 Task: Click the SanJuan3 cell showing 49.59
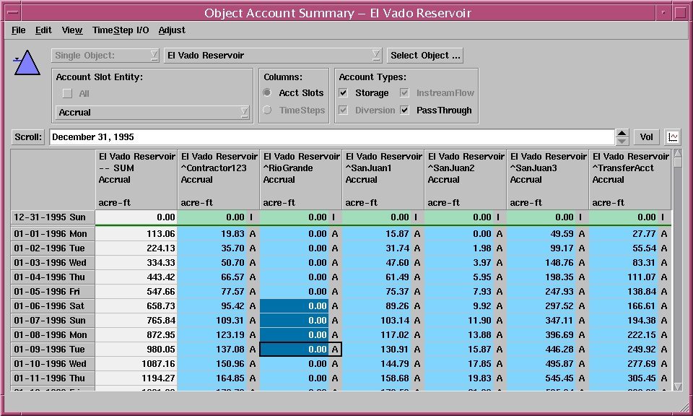(548, 233)
